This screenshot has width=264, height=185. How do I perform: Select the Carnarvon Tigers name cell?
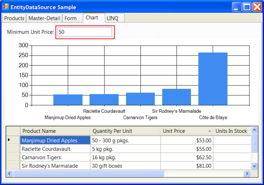55,157
